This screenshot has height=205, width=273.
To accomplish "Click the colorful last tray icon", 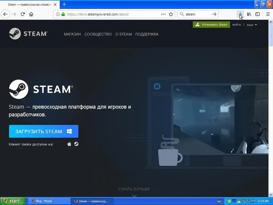I will [x=253, y=201].
